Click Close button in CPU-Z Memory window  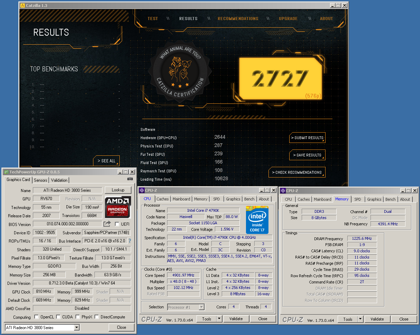tap(404, 319)
